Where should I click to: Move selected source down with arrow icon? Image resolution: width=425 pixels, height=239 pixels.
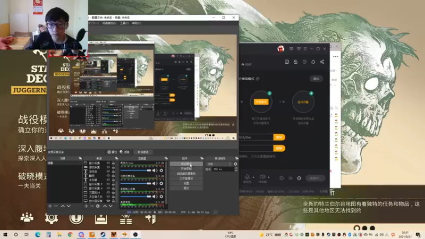point(110,206)
